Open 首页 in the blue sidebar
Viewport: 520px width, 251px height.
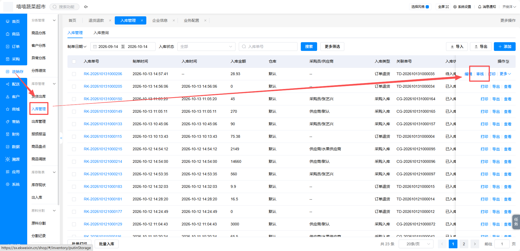(13, 22)
